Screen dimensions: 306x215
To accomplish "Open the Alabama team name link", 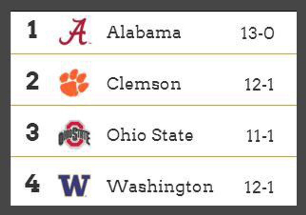I will pyautogui.click(x=144, y=32).
